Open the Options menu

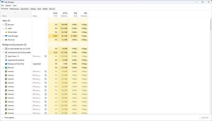(8, 5)
